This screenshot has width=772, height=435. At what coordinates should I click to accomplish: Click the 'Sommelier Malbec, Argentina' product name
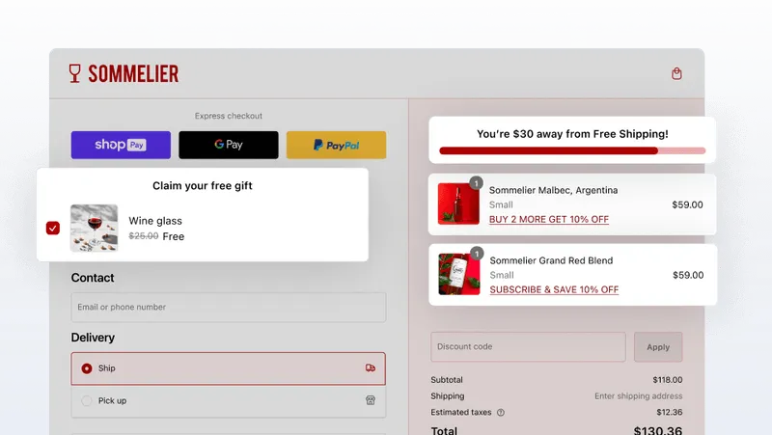[553, 190]
